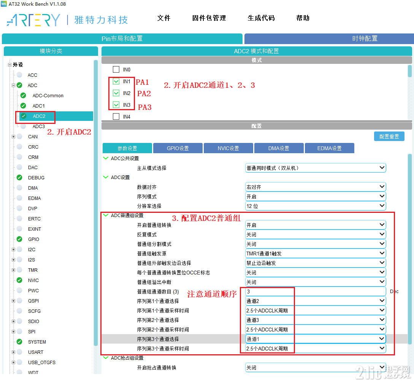The image size is (414, 382).
Task: Switch to the EDMA设置 tab
Action: (330, 148)
